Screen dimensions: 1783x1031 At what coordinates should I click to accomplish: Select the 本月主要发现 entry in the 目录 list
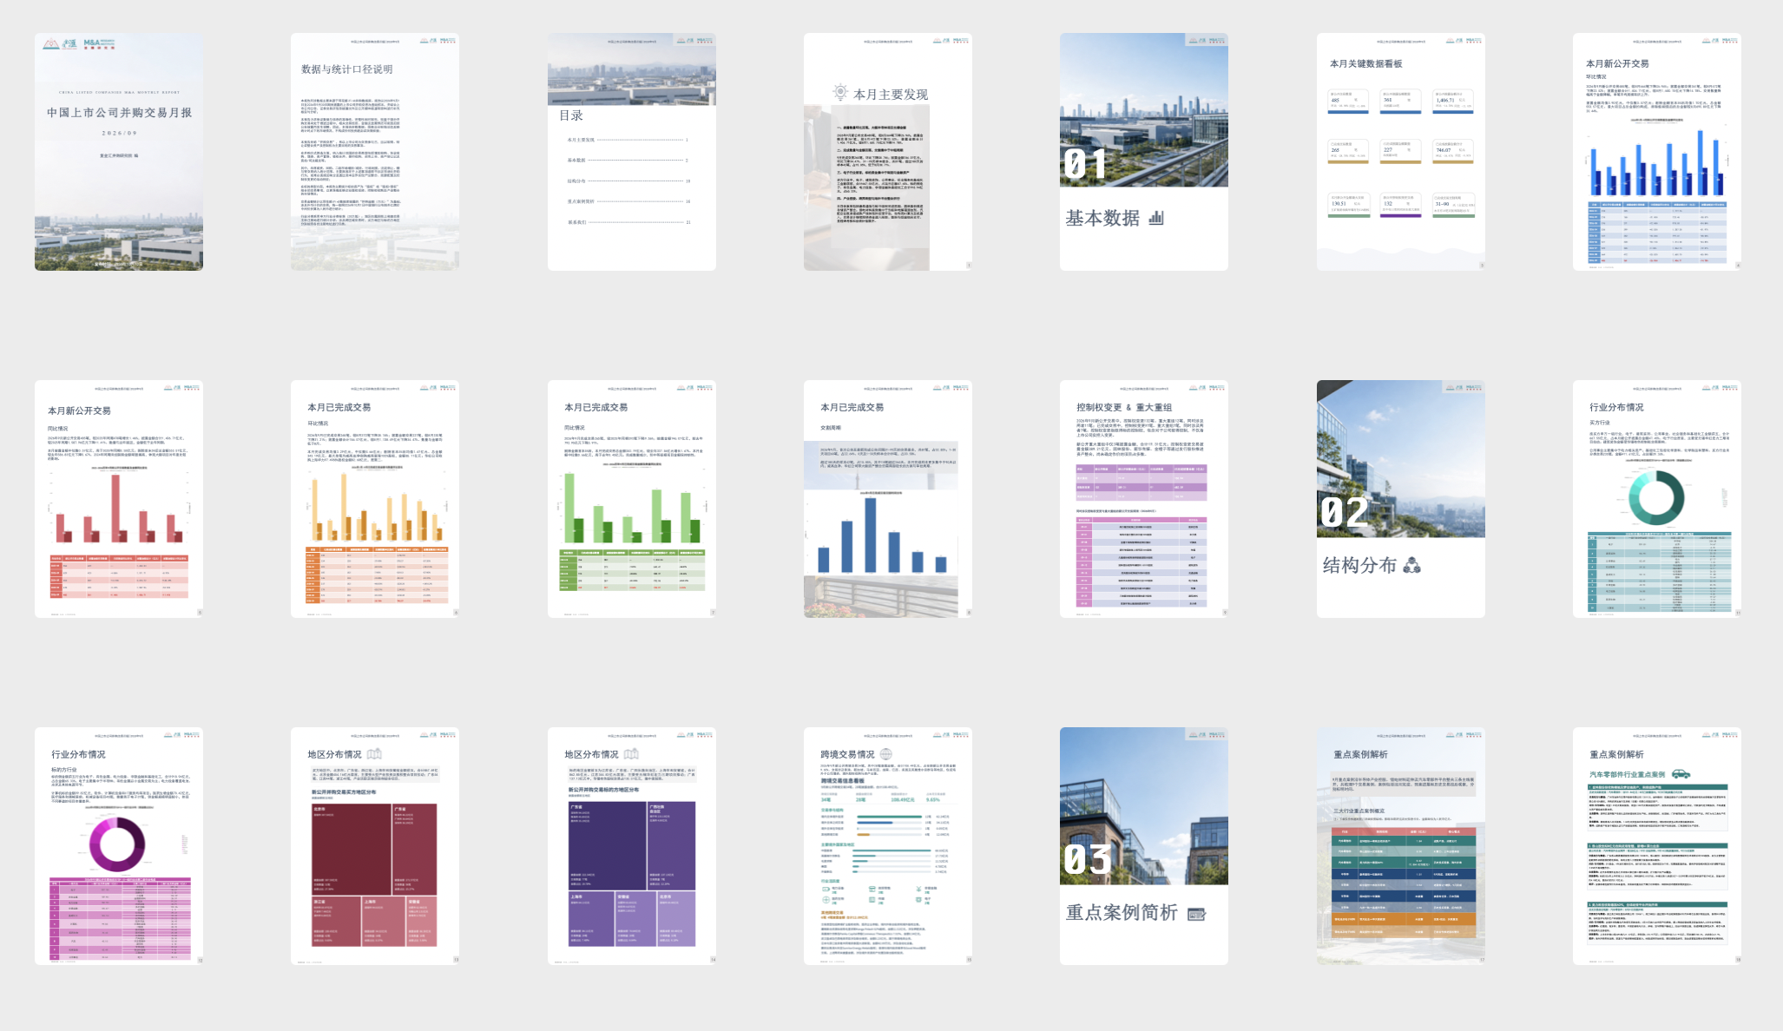[x=627, y=140]
